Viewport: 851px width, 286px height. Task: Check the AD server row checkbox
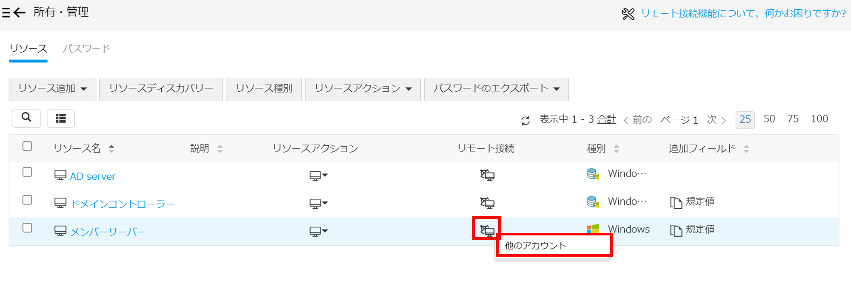click(27, 172)
